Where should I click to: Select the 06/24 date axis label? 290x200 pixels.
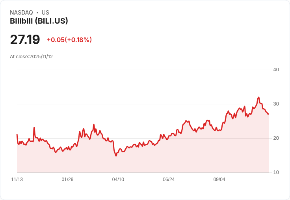click(169, 180)
